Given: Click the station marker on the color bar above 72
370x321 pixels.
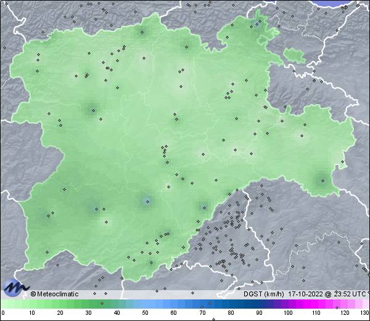Looking at the screenshot, I should click(210, 303).
